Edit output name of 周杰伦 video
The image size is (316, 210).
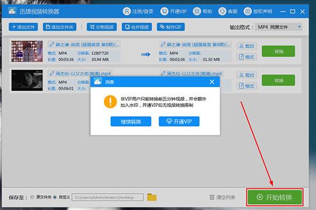[x=191, y=73]
